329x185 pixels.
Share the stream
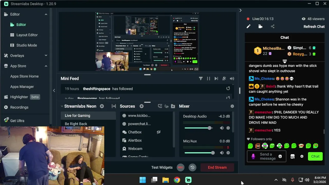[x=273, y=26]
